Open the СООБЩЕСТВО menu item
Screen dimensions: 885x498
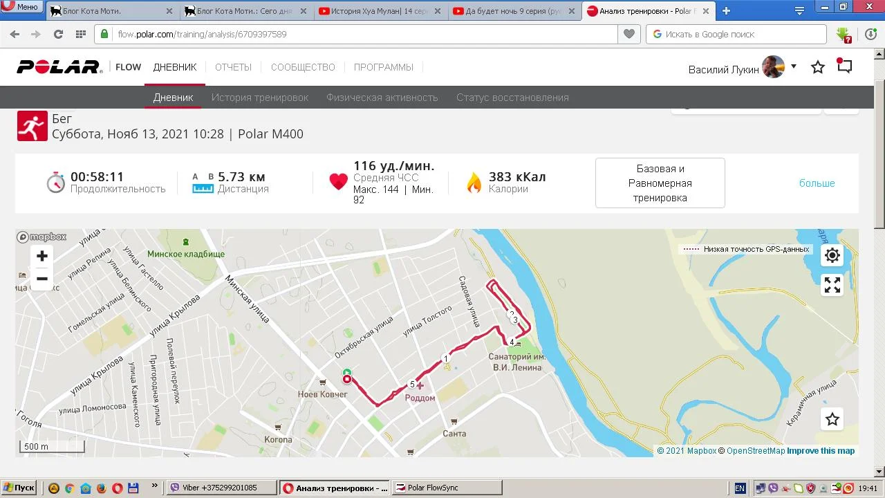pyautogui.click(x=303, y=67)
